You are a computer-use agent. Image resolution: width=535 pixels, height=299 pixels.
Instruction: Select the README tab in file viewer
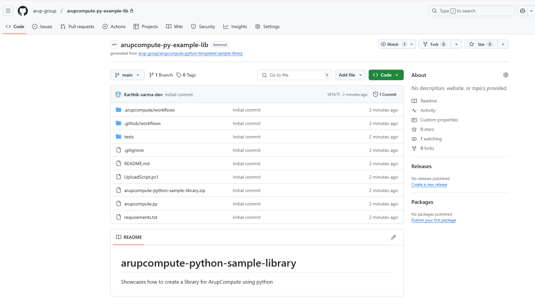(x=129, y=237)
